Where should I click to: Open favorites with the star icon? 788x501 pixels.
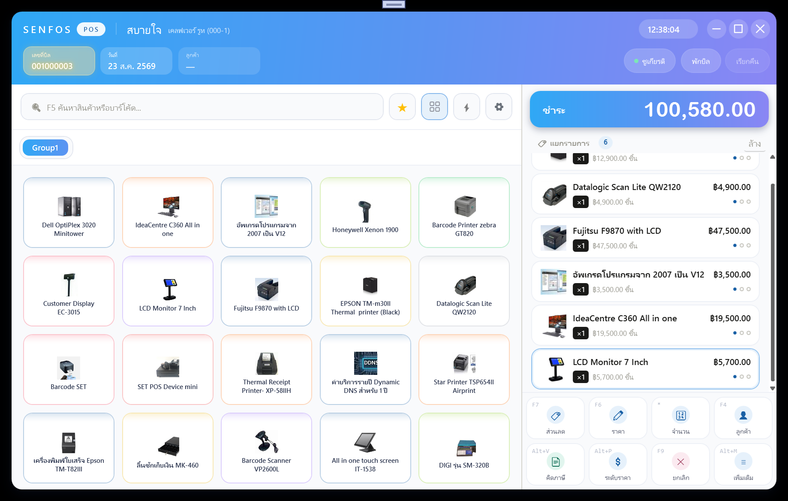point(402,107)
